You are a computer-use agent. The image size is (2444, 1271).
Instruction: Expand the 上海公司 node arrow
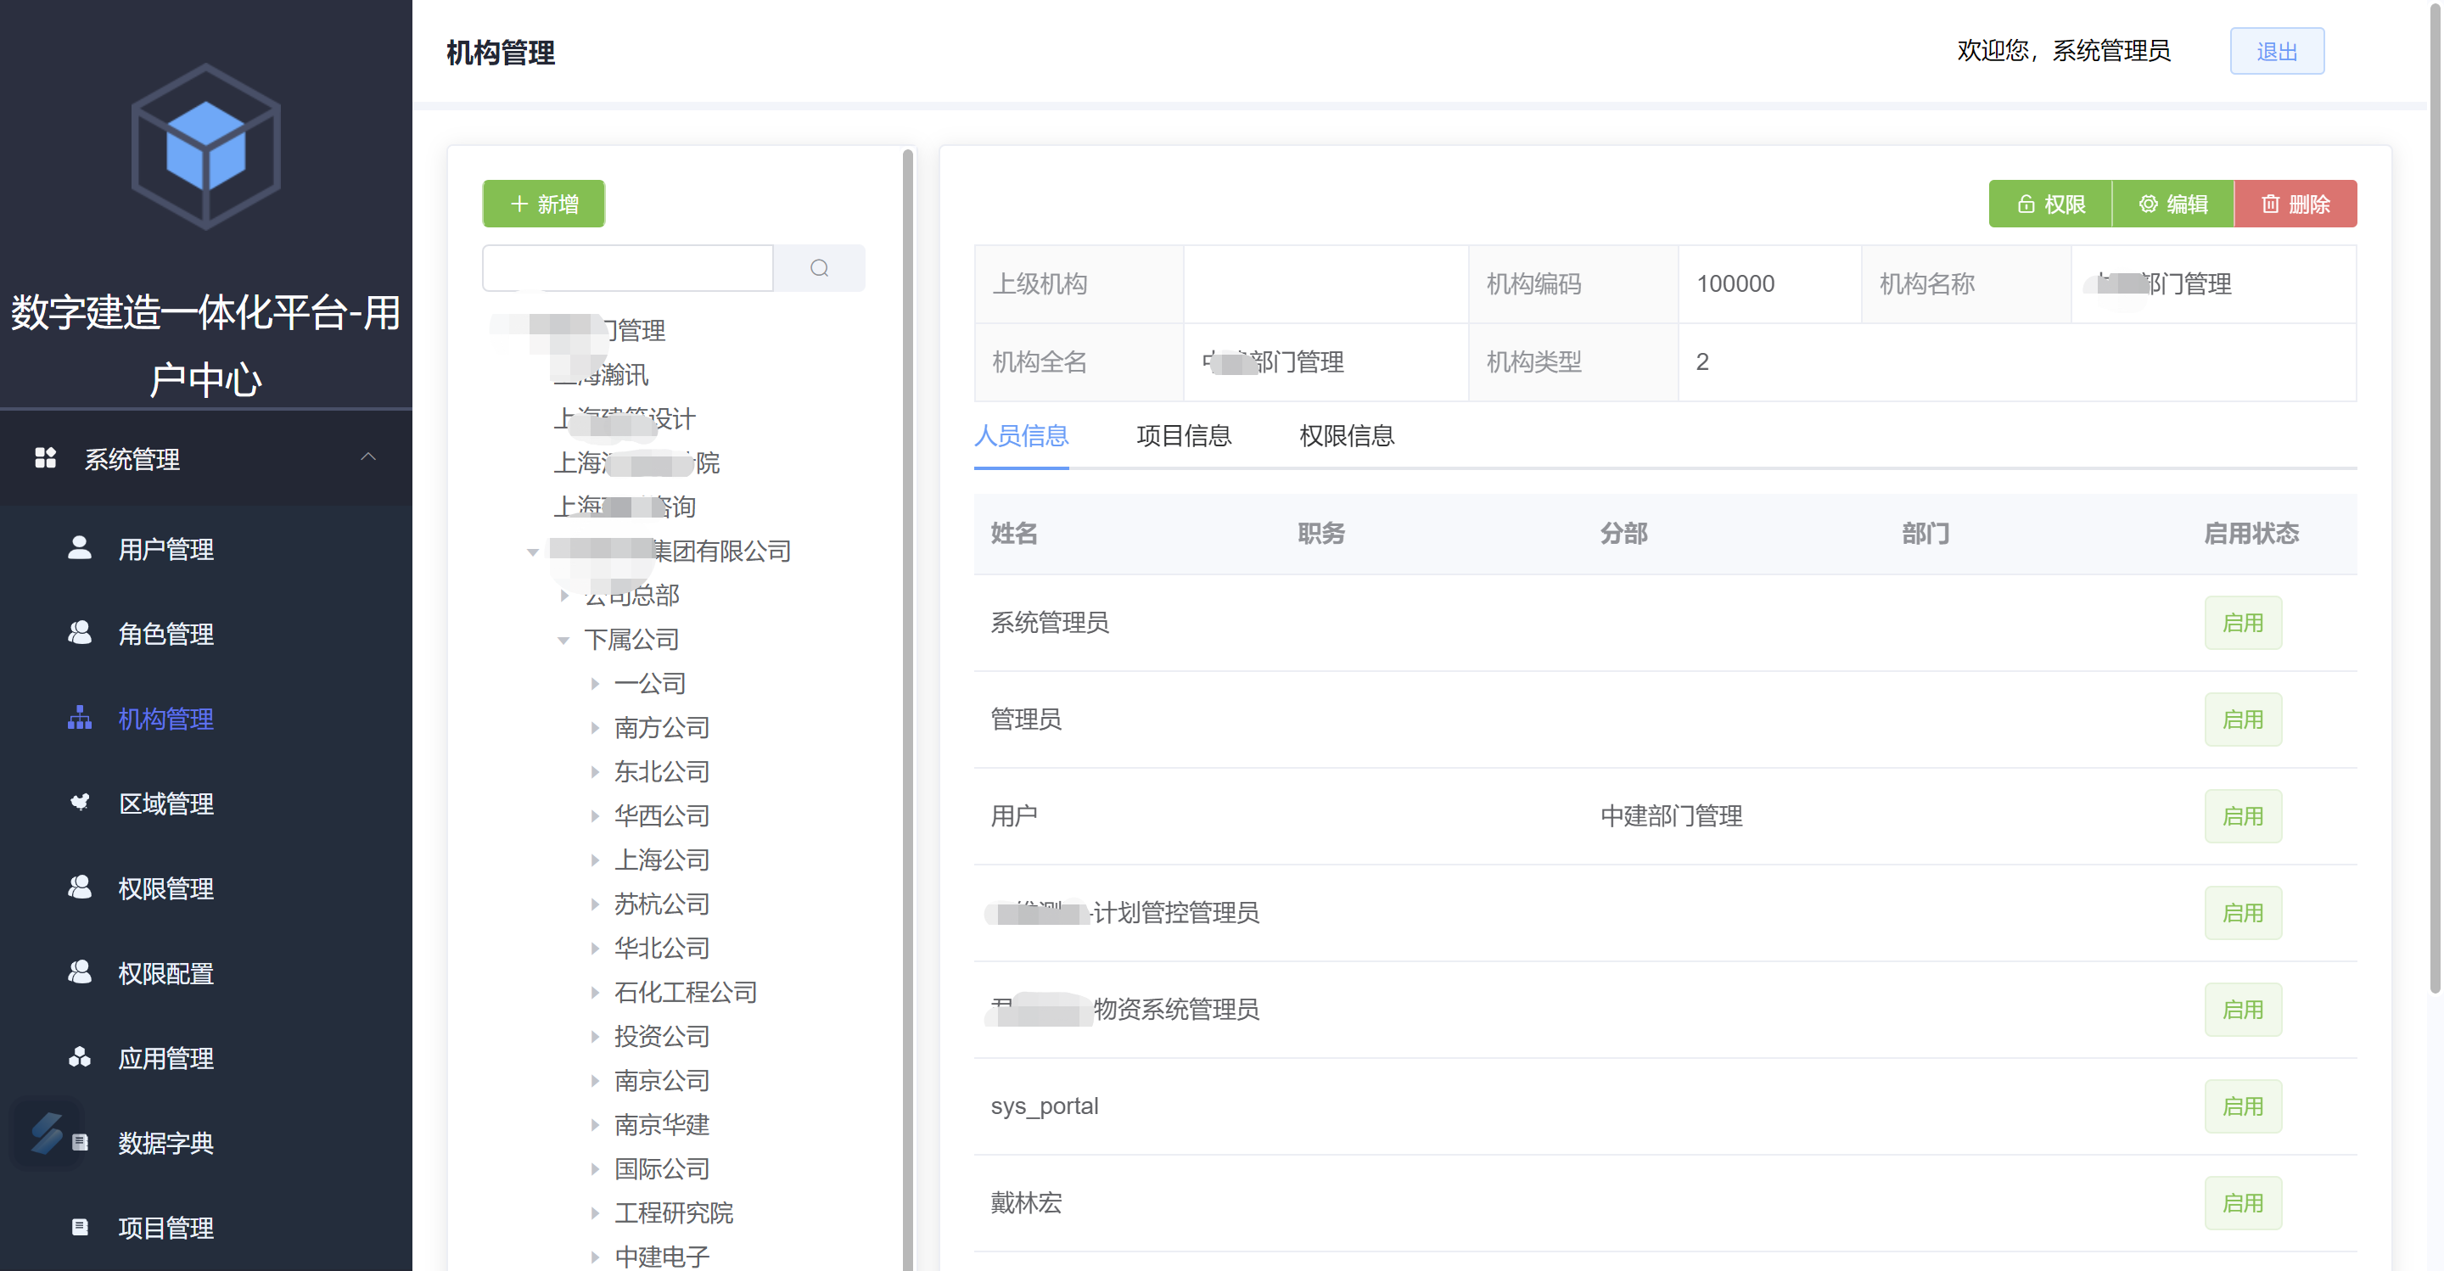[595, 860]
